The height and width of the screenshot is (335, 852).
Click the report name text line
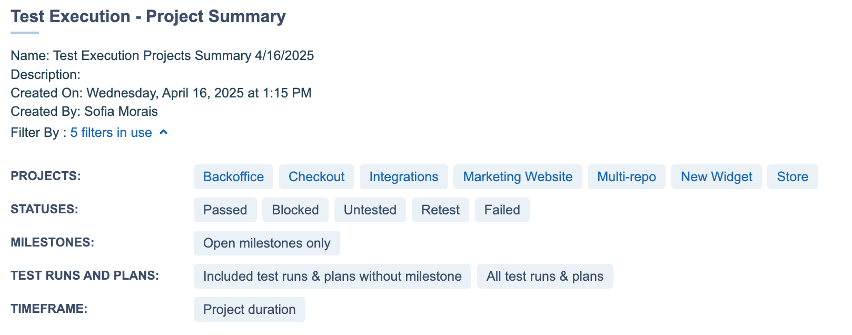point(162,56)
